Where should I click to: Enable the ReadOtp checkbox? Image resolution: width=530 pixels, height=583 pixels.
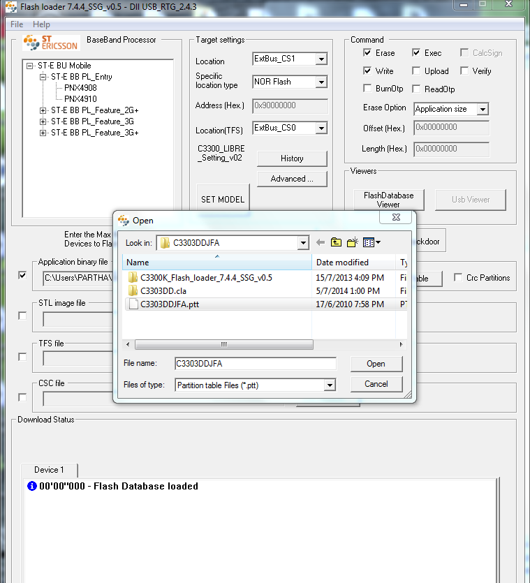click(416, 89)
